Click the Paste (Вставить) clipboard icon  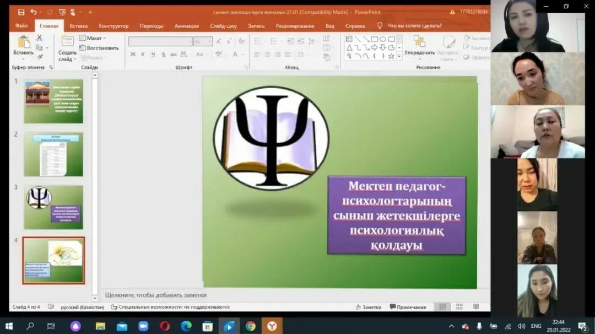24,42
